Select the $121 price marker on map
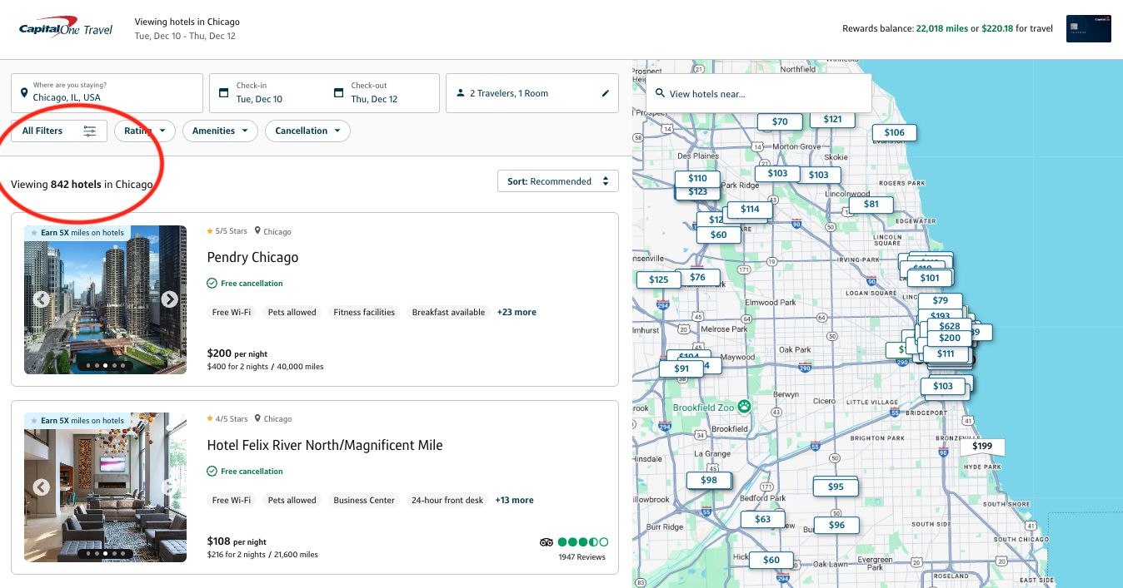Screen dimensions: 1123x588 [x=832, y=120]
